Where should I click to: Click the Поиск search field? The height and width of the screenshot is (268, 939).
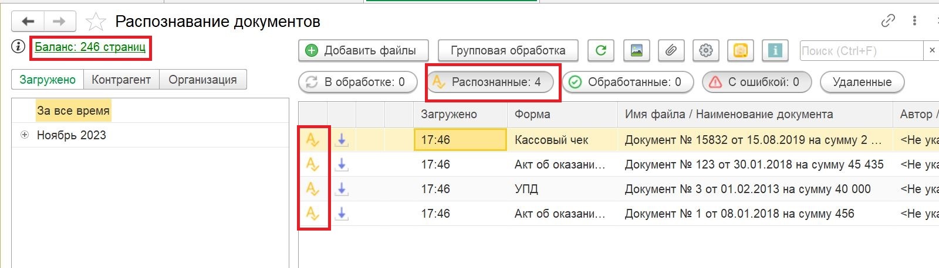click(860, 51)
